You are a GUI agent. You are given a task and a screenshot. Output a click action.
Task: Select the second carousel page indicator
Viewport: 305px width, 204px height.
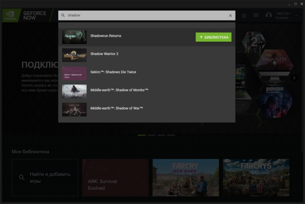[x=152, y=135]
